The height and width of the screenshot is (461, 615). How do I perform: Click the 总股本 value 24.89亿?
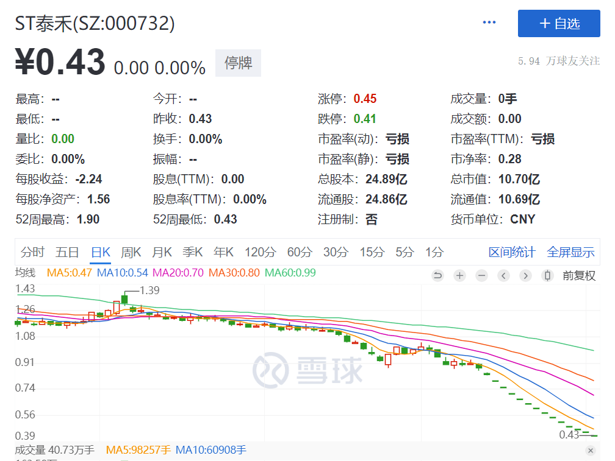pos(386,179)
